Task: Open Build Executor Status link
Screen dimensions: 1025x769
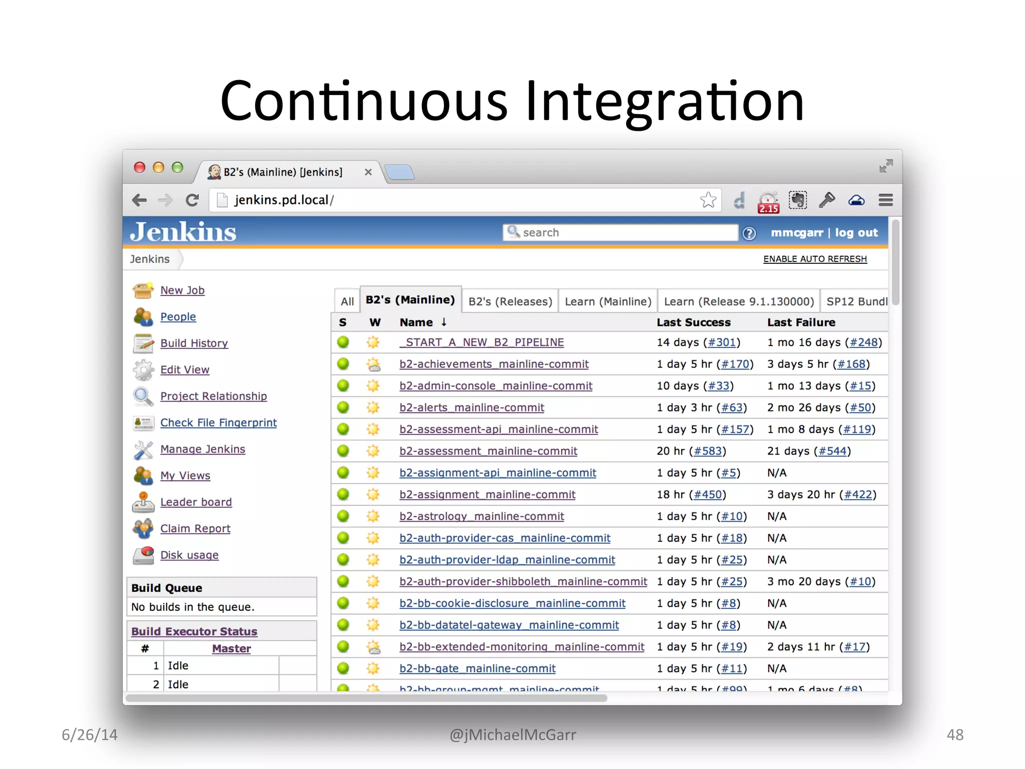Action: (x=194, y=631)
